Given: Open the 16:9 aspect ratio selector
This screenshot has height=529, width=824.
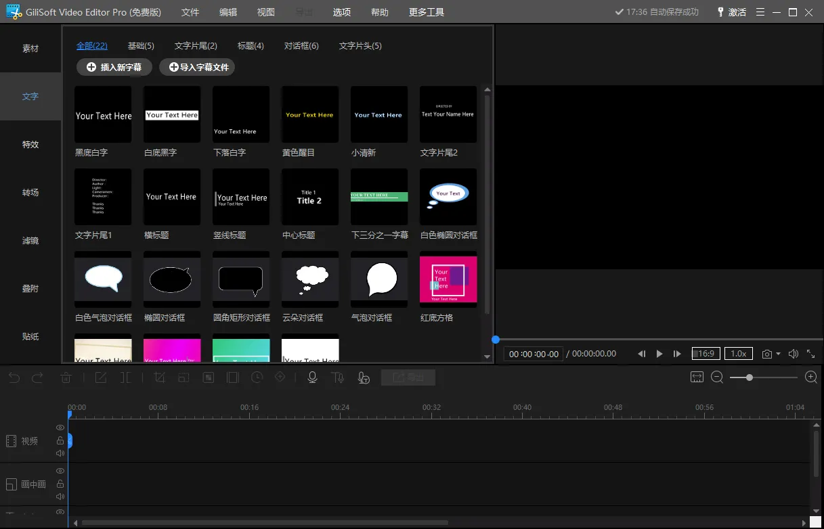Looking at the screenshot, I should coord(706,354).
